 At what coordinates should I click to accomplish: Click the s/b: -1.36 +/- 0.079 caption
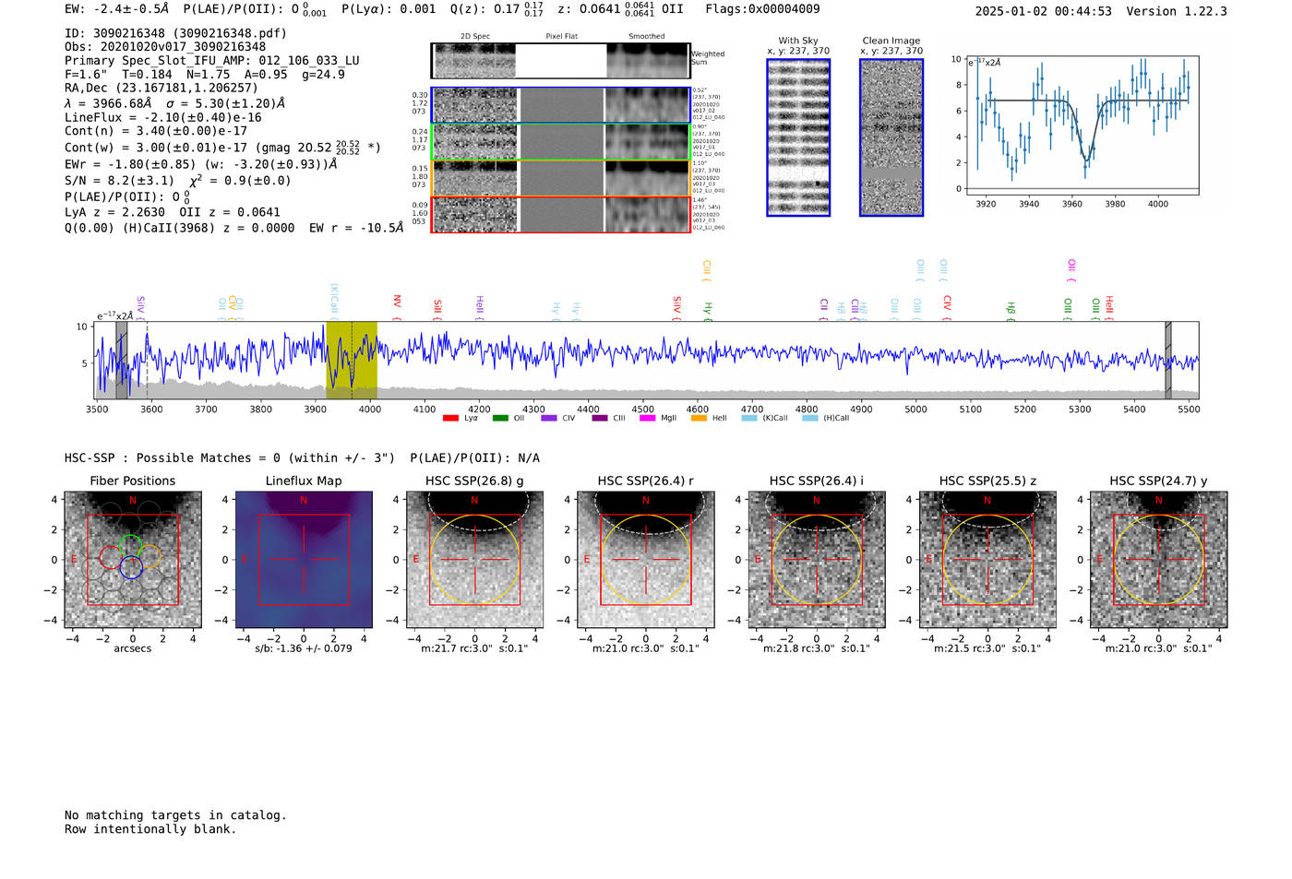[304, 648]
